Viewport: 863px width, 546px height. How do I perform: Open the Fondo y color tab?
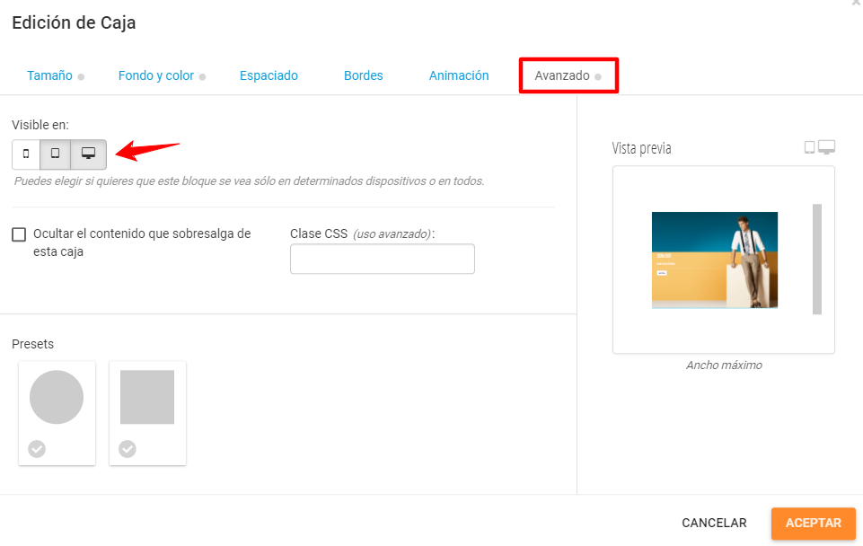point(155,75)
